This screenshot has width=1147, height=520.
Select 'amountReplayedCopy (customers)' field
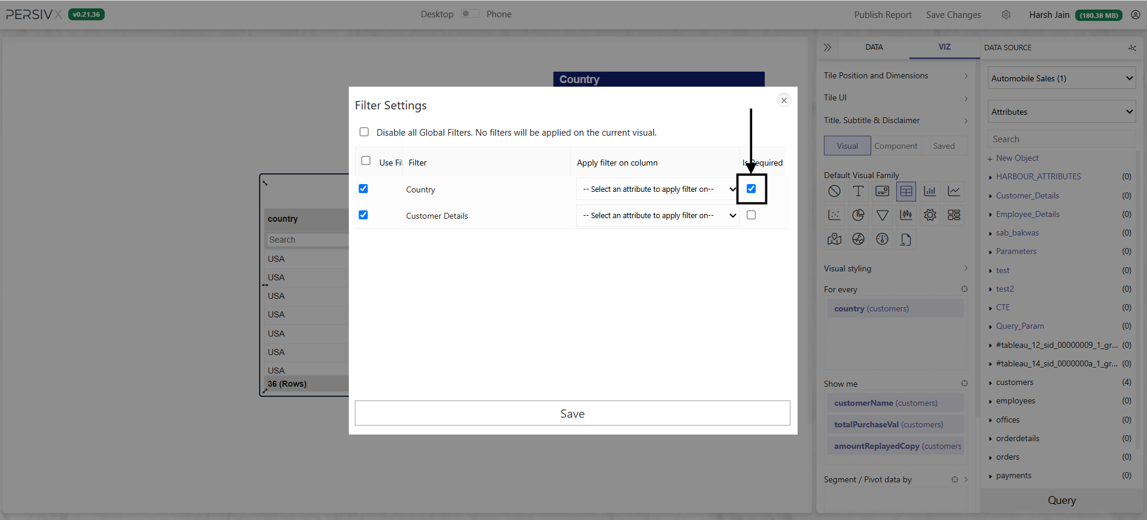pyautogui.click(x=895, y=446)
